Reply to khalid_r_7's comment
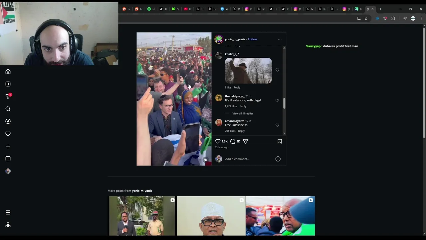The width and height of the screenshot is (426, 240). (237, 88)
